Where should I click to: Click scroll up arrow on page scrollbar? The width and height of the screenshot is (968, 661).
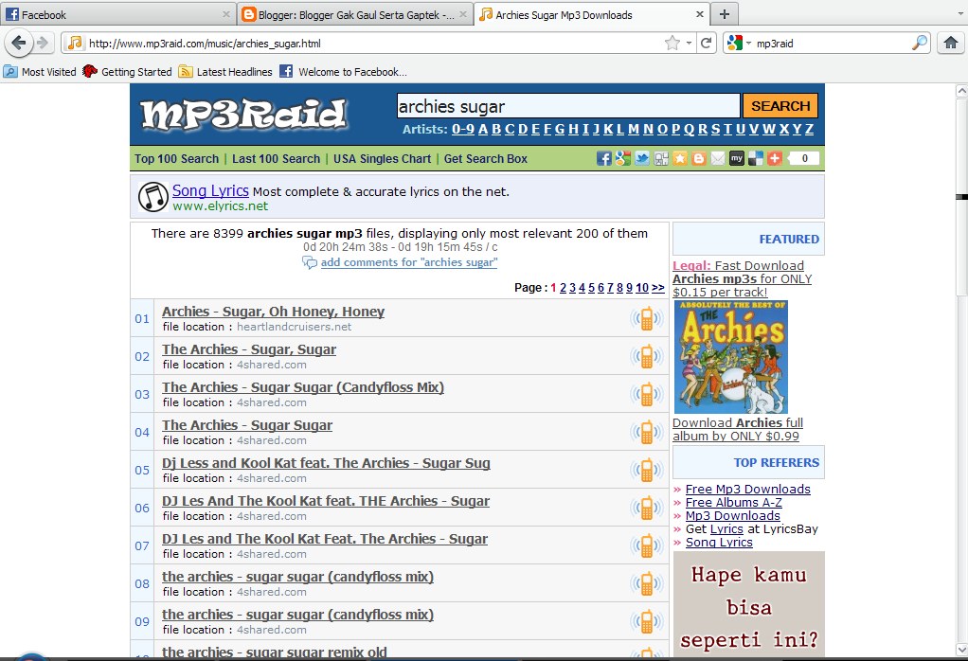coord(961,91)
